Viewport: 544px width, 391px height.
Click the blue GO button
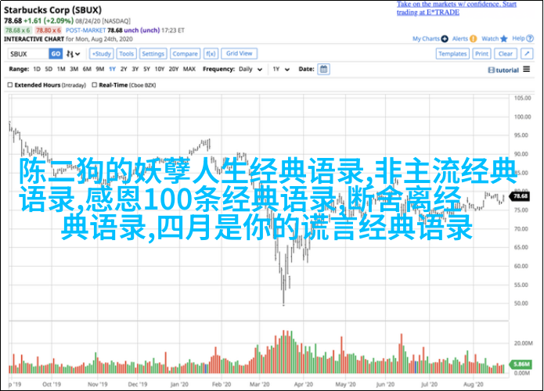click(56, 54)
